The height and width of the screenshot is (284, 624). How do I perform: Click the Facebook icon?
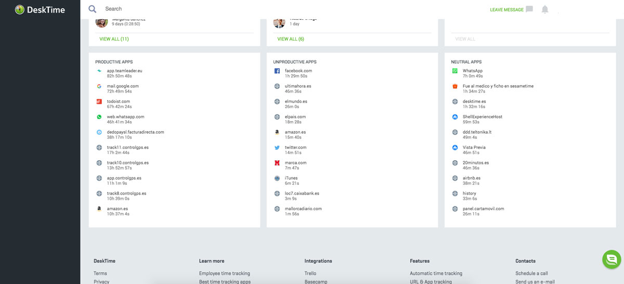[x=277, y=71]
